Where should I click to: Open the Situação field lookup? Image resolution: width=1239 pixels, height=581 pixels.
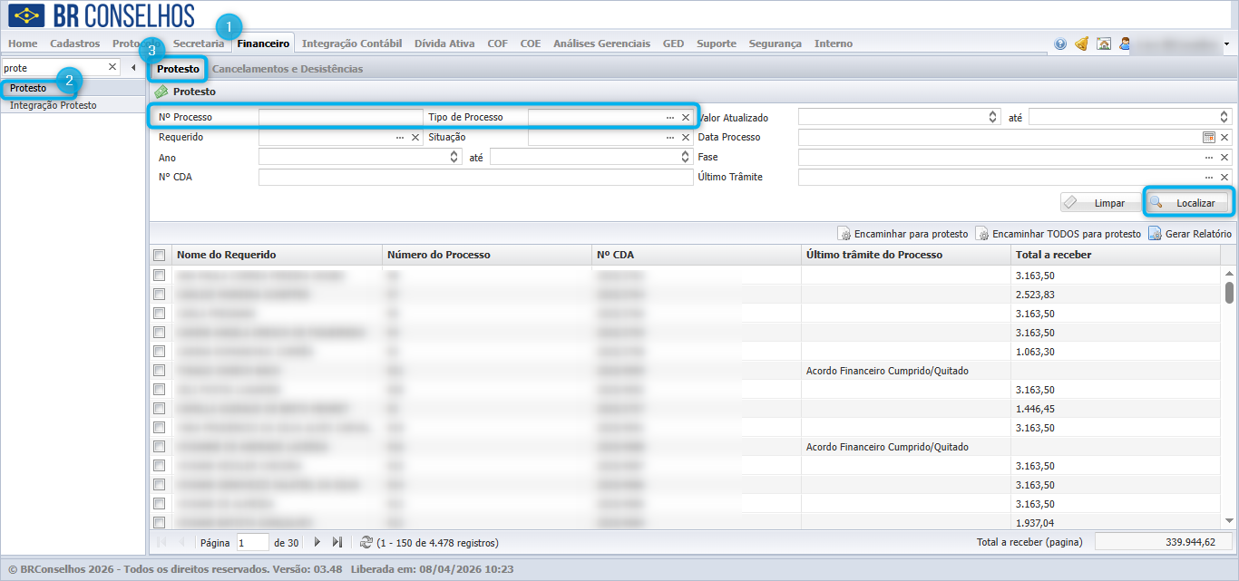click(670, 137)
